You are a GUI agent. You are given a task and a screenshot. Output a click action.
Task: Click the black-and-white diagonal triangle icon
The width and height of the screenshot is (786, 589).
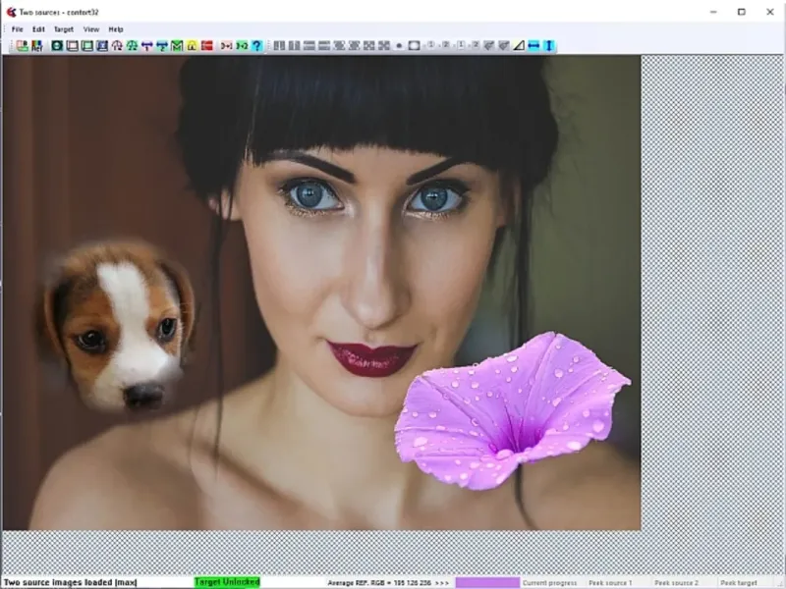[518, 45]
